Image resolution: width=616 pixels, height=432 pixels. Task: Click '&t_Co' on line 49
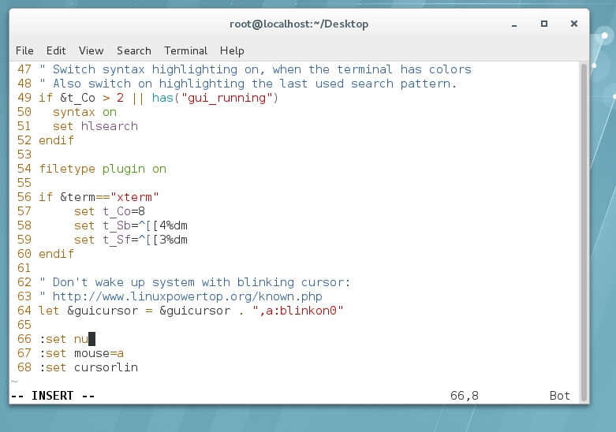point(78,99)
